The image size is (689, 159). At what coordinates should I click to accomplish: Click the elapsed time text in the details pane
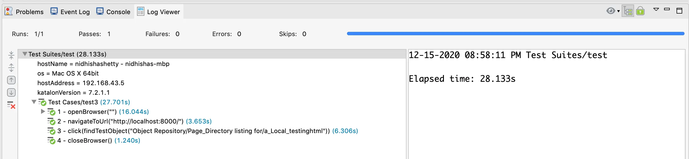point(462,79)
